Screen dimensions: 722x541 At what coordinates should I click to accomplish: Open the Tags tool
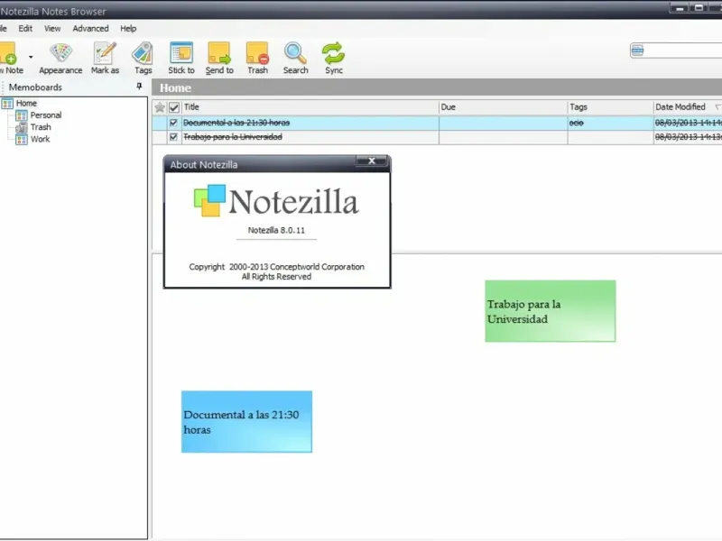(143, 58)
